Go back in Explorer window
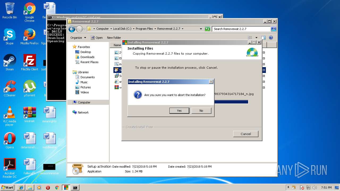The image size is (340, 191). tap(72, 29)
